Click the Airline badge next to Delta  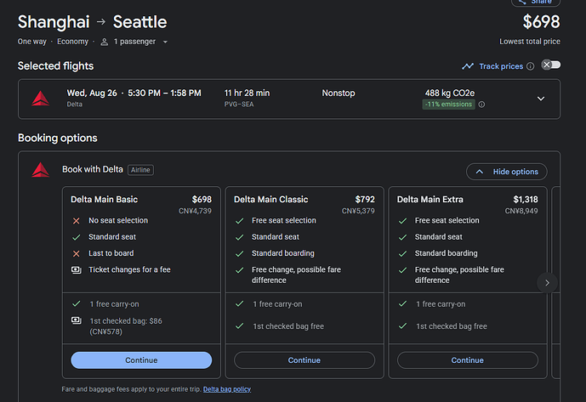(x=140, y=170)
